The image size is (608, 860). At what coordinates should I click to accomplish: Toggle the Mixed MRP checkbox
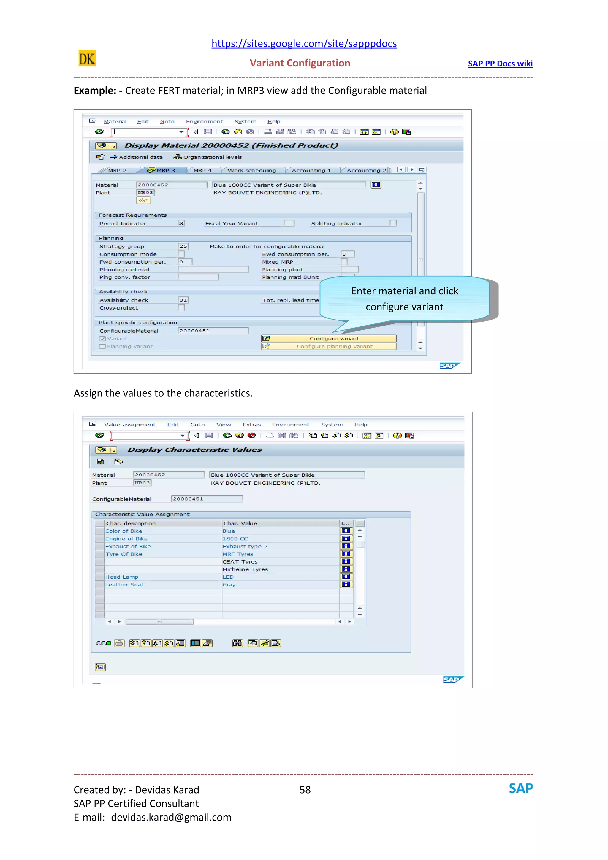pyautogui.click(x=344, y=261)
